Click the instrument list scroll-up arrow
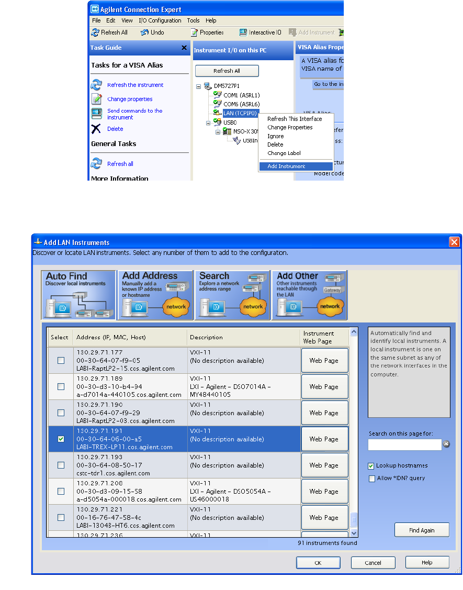Image resolution: width=463 pixels, height=590 pixels. (x=354, y=331)
